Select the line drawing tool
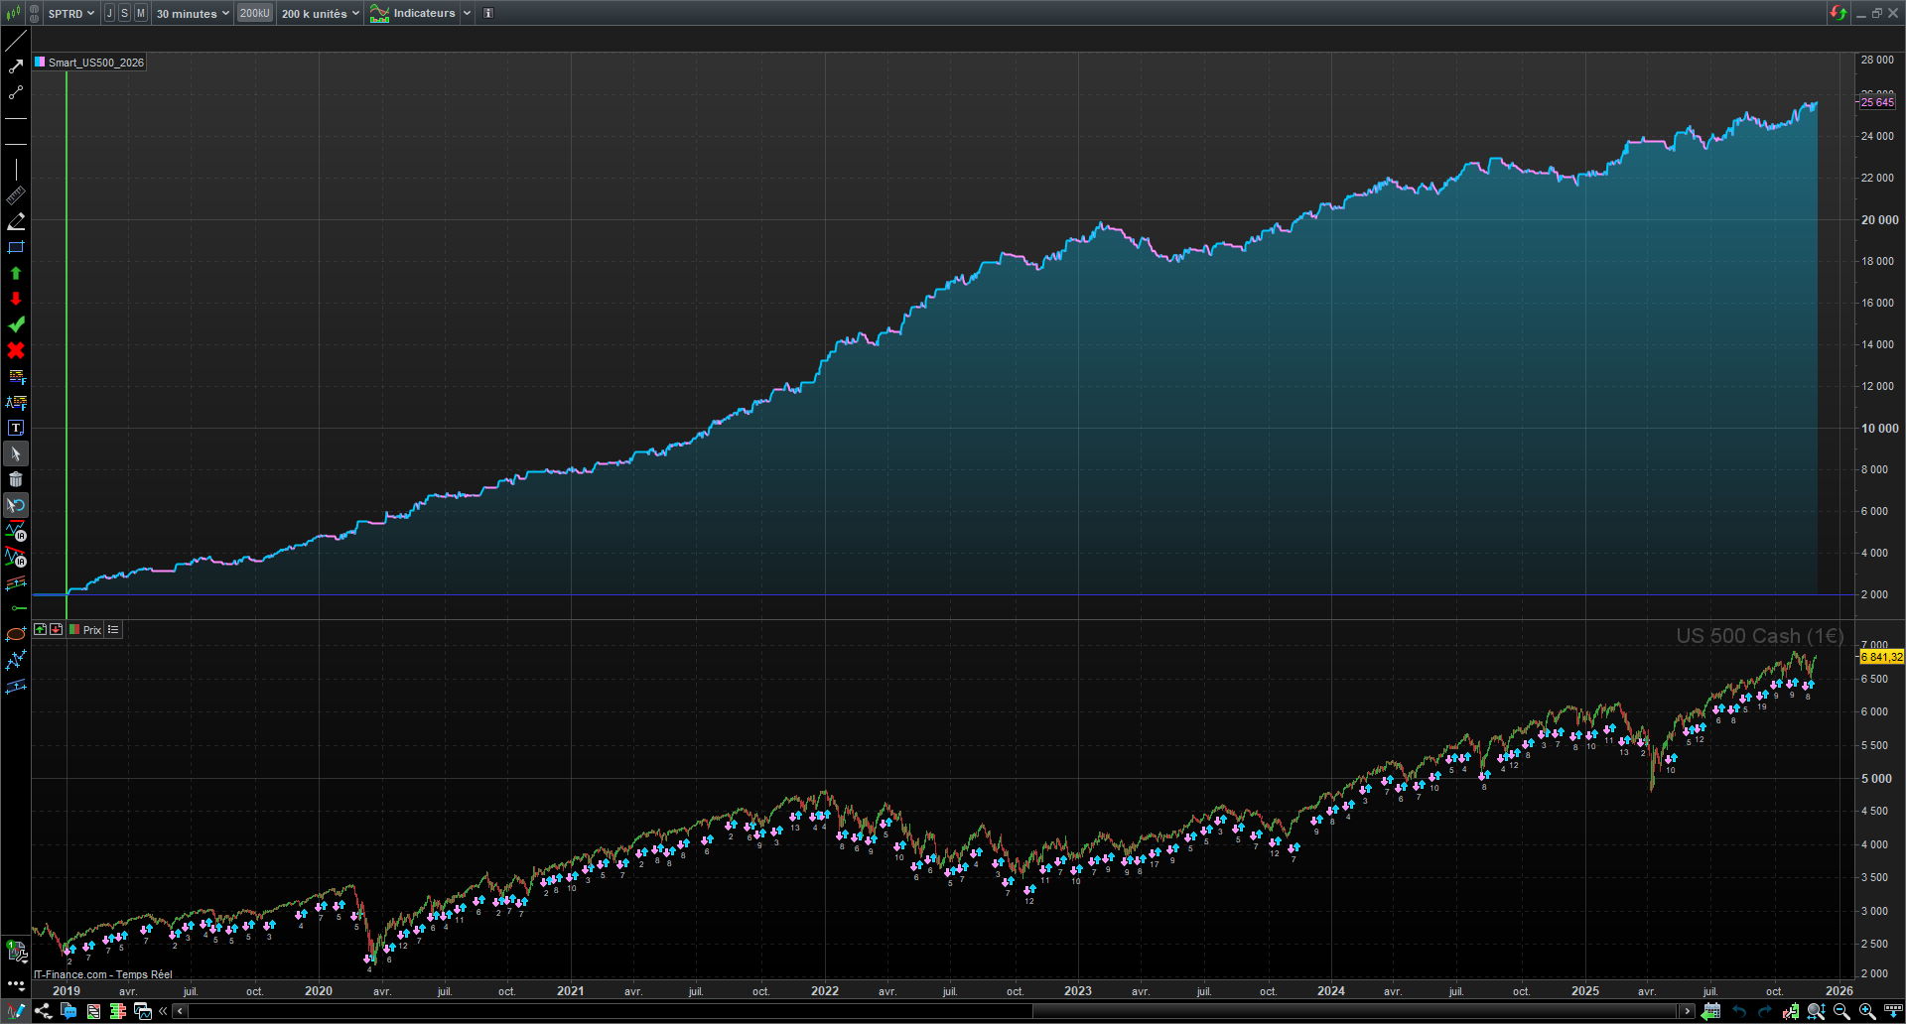Image resolution: width=1906 pixels, height=1024 pixels. point(16,41)
